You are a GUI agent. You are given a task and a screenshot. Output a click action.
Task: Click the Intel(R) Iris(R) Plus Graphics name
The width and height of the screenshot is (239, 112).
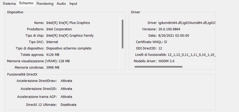[x=68, y=23]
